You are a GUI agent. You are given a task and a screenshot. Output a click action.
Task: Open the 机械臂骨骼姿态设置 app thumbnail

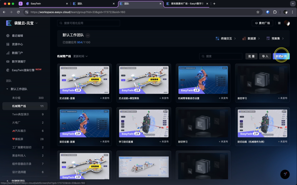tap(203, 80)
